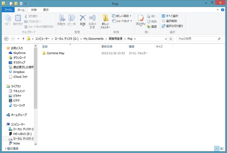Switch to details view icon in status bar
The width and height of the screenshot is (227, 153).
tap(217, 148)
